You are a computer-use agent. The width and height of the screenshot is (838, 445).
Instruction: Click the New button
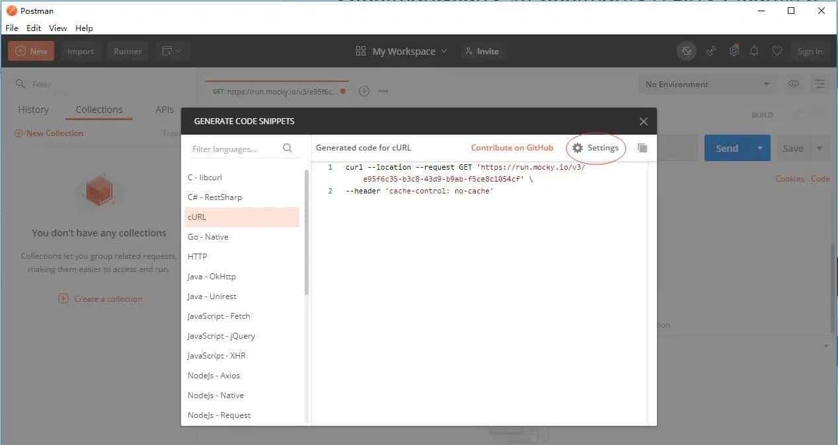tap(31, 51)
